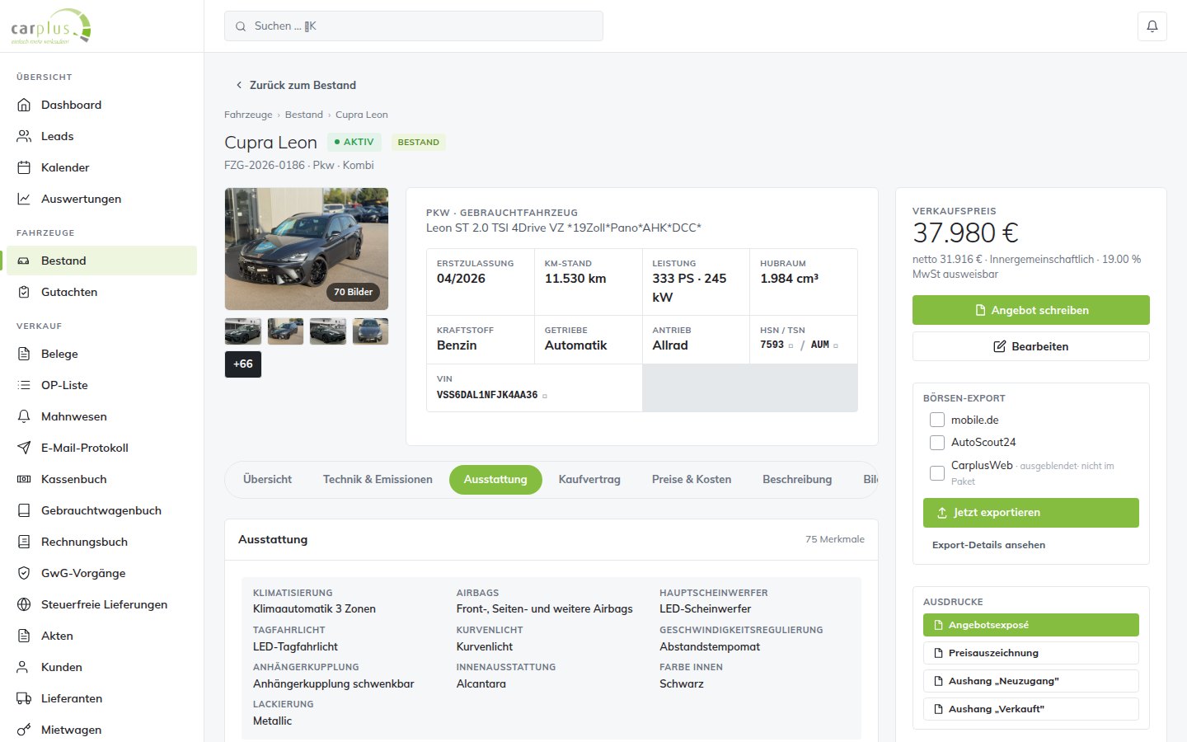Copy the HSN 7593 value icon

coord(791,345)
